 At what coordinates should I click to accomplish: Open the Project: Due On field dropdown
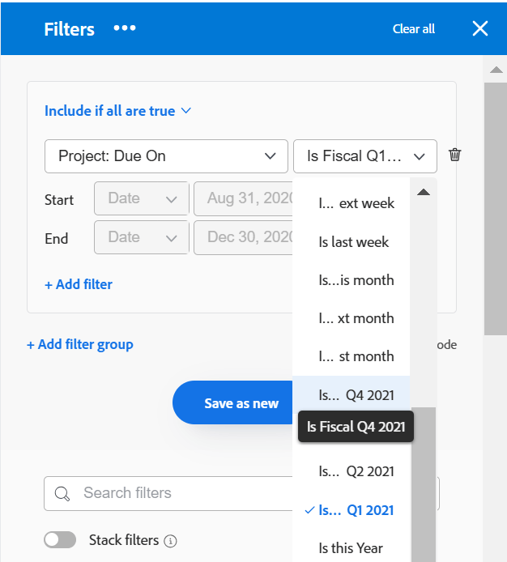166,156
